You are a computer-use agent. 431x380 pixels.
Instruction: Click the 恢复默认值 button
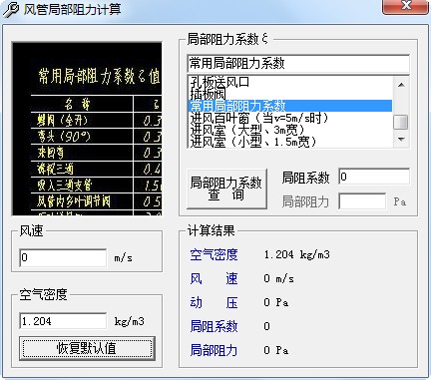[87, 348]
